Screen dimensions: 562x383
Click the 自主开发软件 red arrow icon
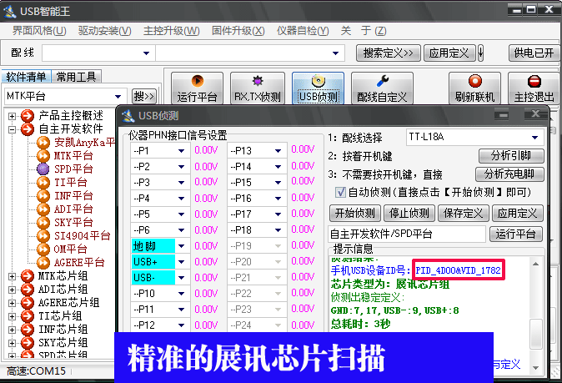pos(28,129)
